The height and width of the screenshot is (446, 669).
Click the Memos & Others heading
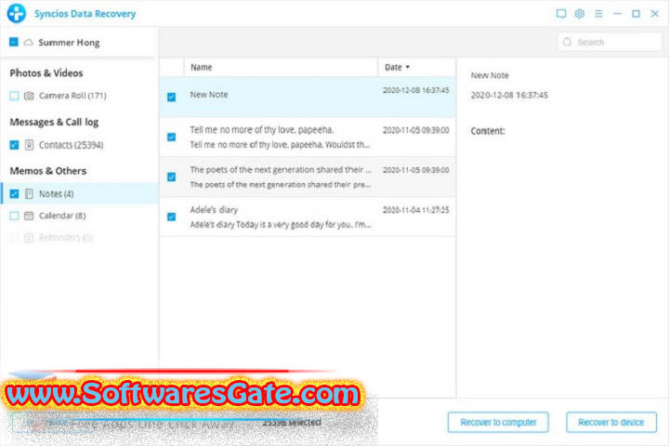47,171
